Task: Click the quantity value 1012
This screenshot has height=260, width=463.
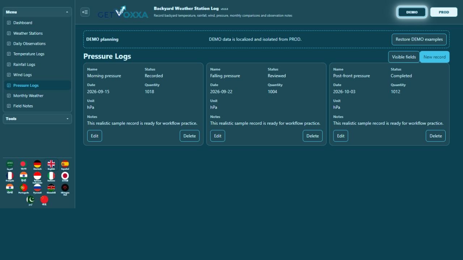Action: point(395,92)
